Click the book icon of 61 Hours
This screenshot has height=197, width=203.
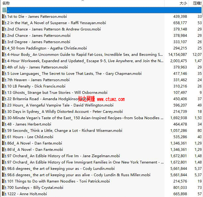coord(4,137)
